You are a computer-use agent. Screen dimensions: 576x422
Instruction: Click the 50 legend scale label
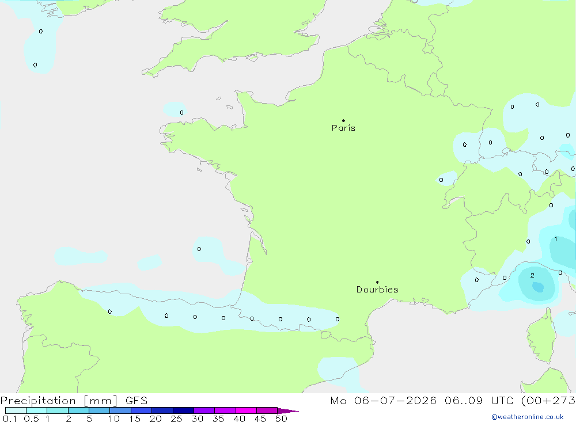(x=281, y=419)
